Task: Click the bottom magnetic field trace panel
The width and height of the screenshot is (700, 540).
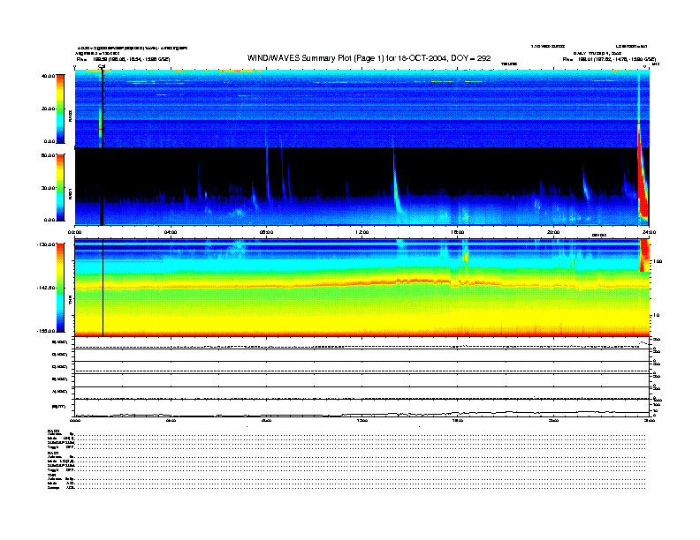Action: coord(361,409)
